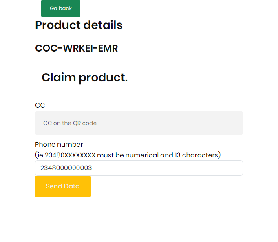Focus the CC input field

pyautogui.click(x=139, y=123)
